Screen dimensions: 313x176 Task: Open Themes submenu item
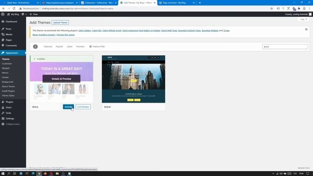point(5,59)
